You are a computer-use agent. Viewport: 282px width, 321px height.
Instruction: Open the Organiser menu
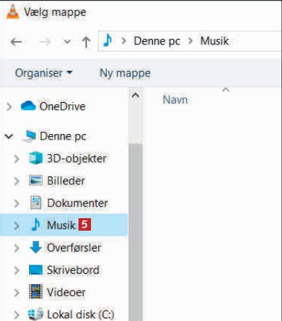coord(44,73)
